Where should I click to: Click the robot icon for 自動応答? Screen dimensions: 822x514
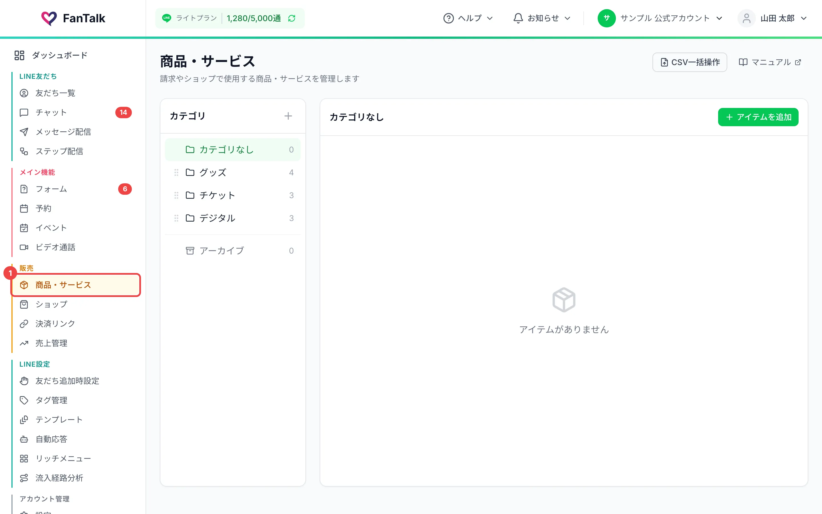click(24, 439)
